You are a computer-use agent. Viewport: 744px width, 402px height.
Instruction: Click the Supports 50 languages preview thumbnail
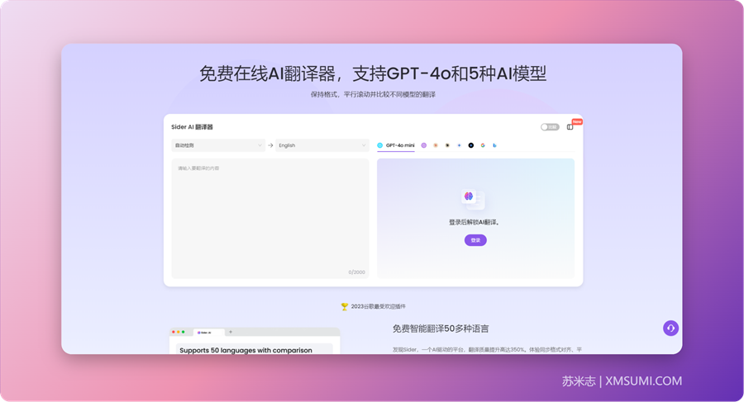pyautogui.click(x=255, y=343)
